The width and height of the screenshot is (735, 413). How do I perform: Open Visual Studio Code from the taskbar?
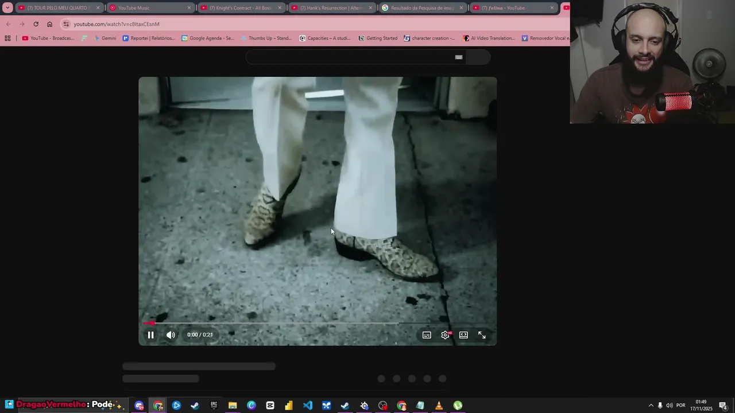(x=308, y=406)
